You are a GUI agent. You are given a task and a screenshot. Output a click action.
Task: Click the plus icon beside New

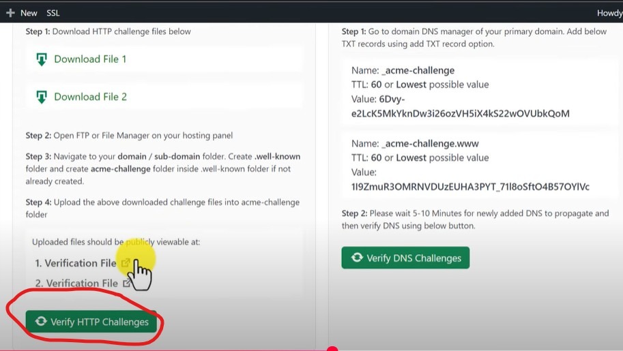point(10,13)
